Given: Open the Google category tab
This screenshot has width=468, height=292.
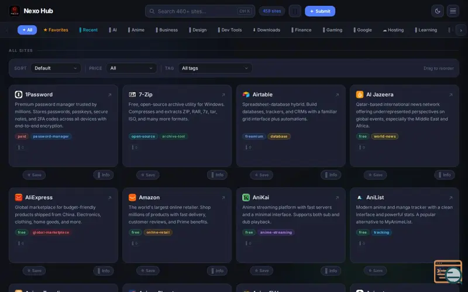Looking at the screenshot, I should pyautogui.click(x=363, y=30).
